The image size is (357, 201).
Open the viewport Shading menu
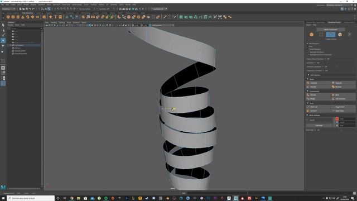click(x=54, y=22)
